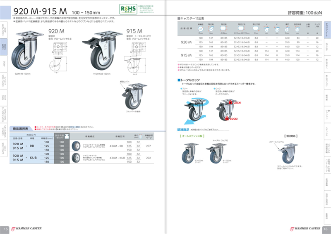Viewport: 331px width, 234px height.
Task: Select the 平付けプレート right index tab
Action: point(327,30)
